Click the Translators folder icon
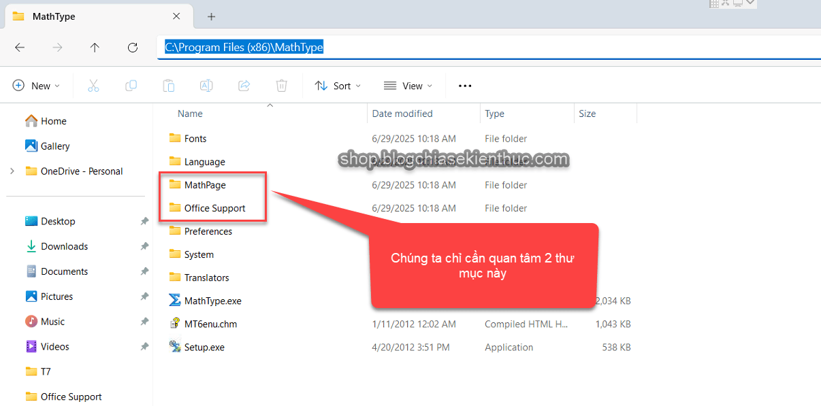821x406 pixels. coord(175,277)
